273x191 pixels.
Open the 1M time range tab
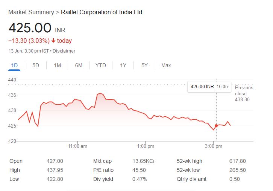tap(57, 65)
